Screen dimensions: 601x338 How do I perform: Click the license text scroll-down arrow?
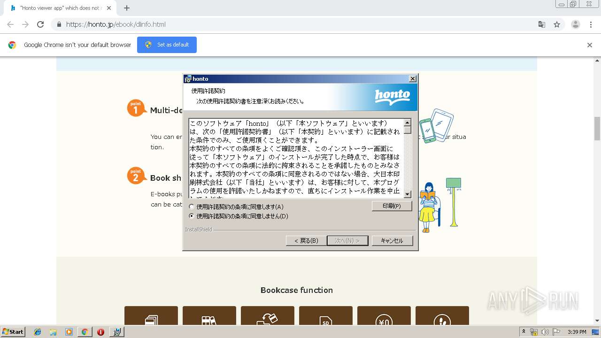[x=408, y=194]
